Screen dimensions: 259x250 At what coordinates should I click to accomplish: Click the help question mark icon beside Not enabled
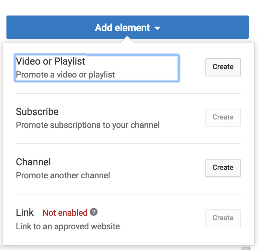coord(94,212)
